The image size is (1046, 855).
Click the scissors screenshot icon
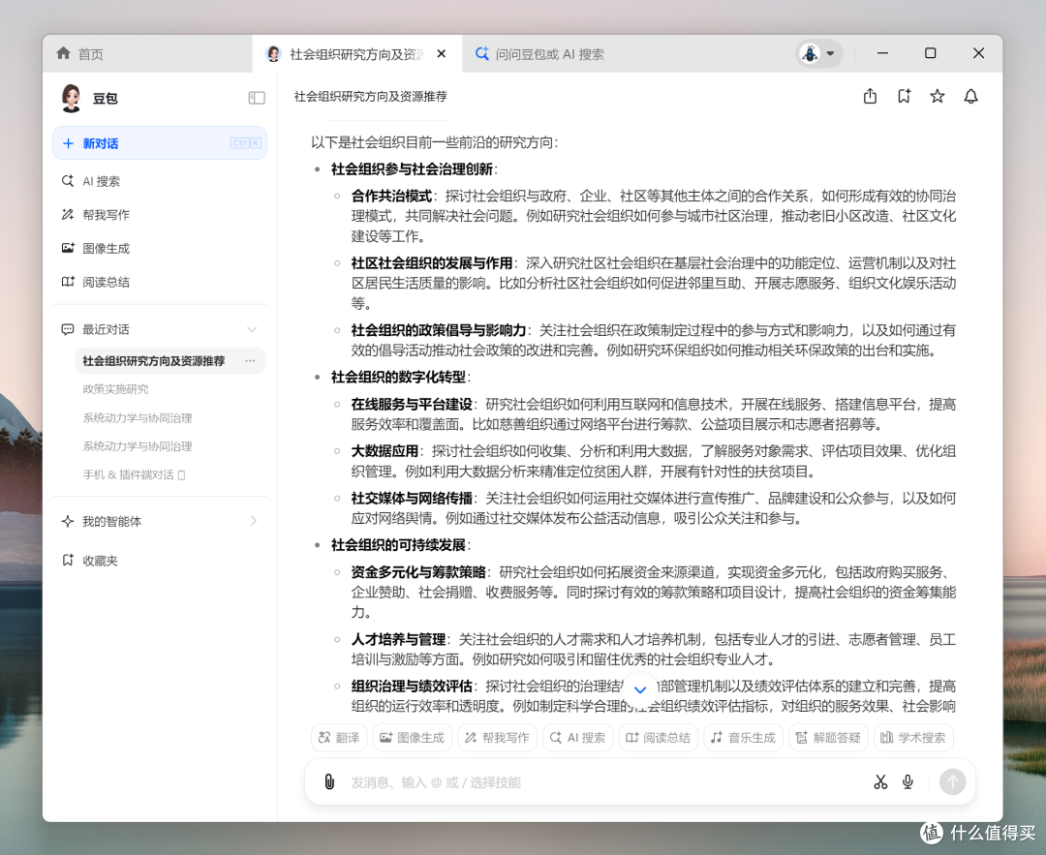pyautogui.click(x=880, y=781)
